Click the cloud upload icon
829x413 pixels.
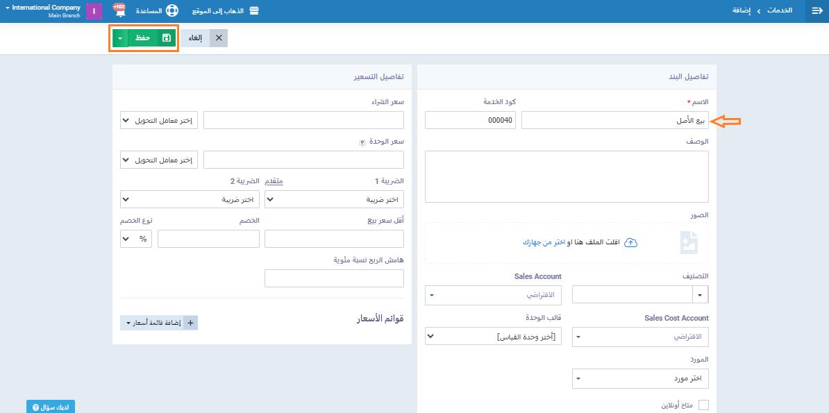(630, 242)
